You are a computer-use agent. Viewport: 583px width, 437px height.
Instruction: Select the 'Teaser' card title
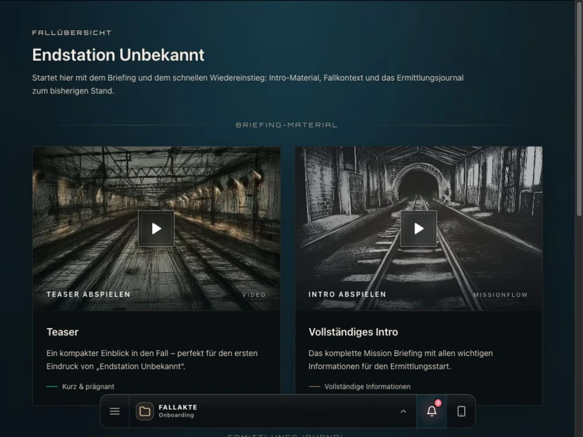pyautogui.click(x=63, y=332)
